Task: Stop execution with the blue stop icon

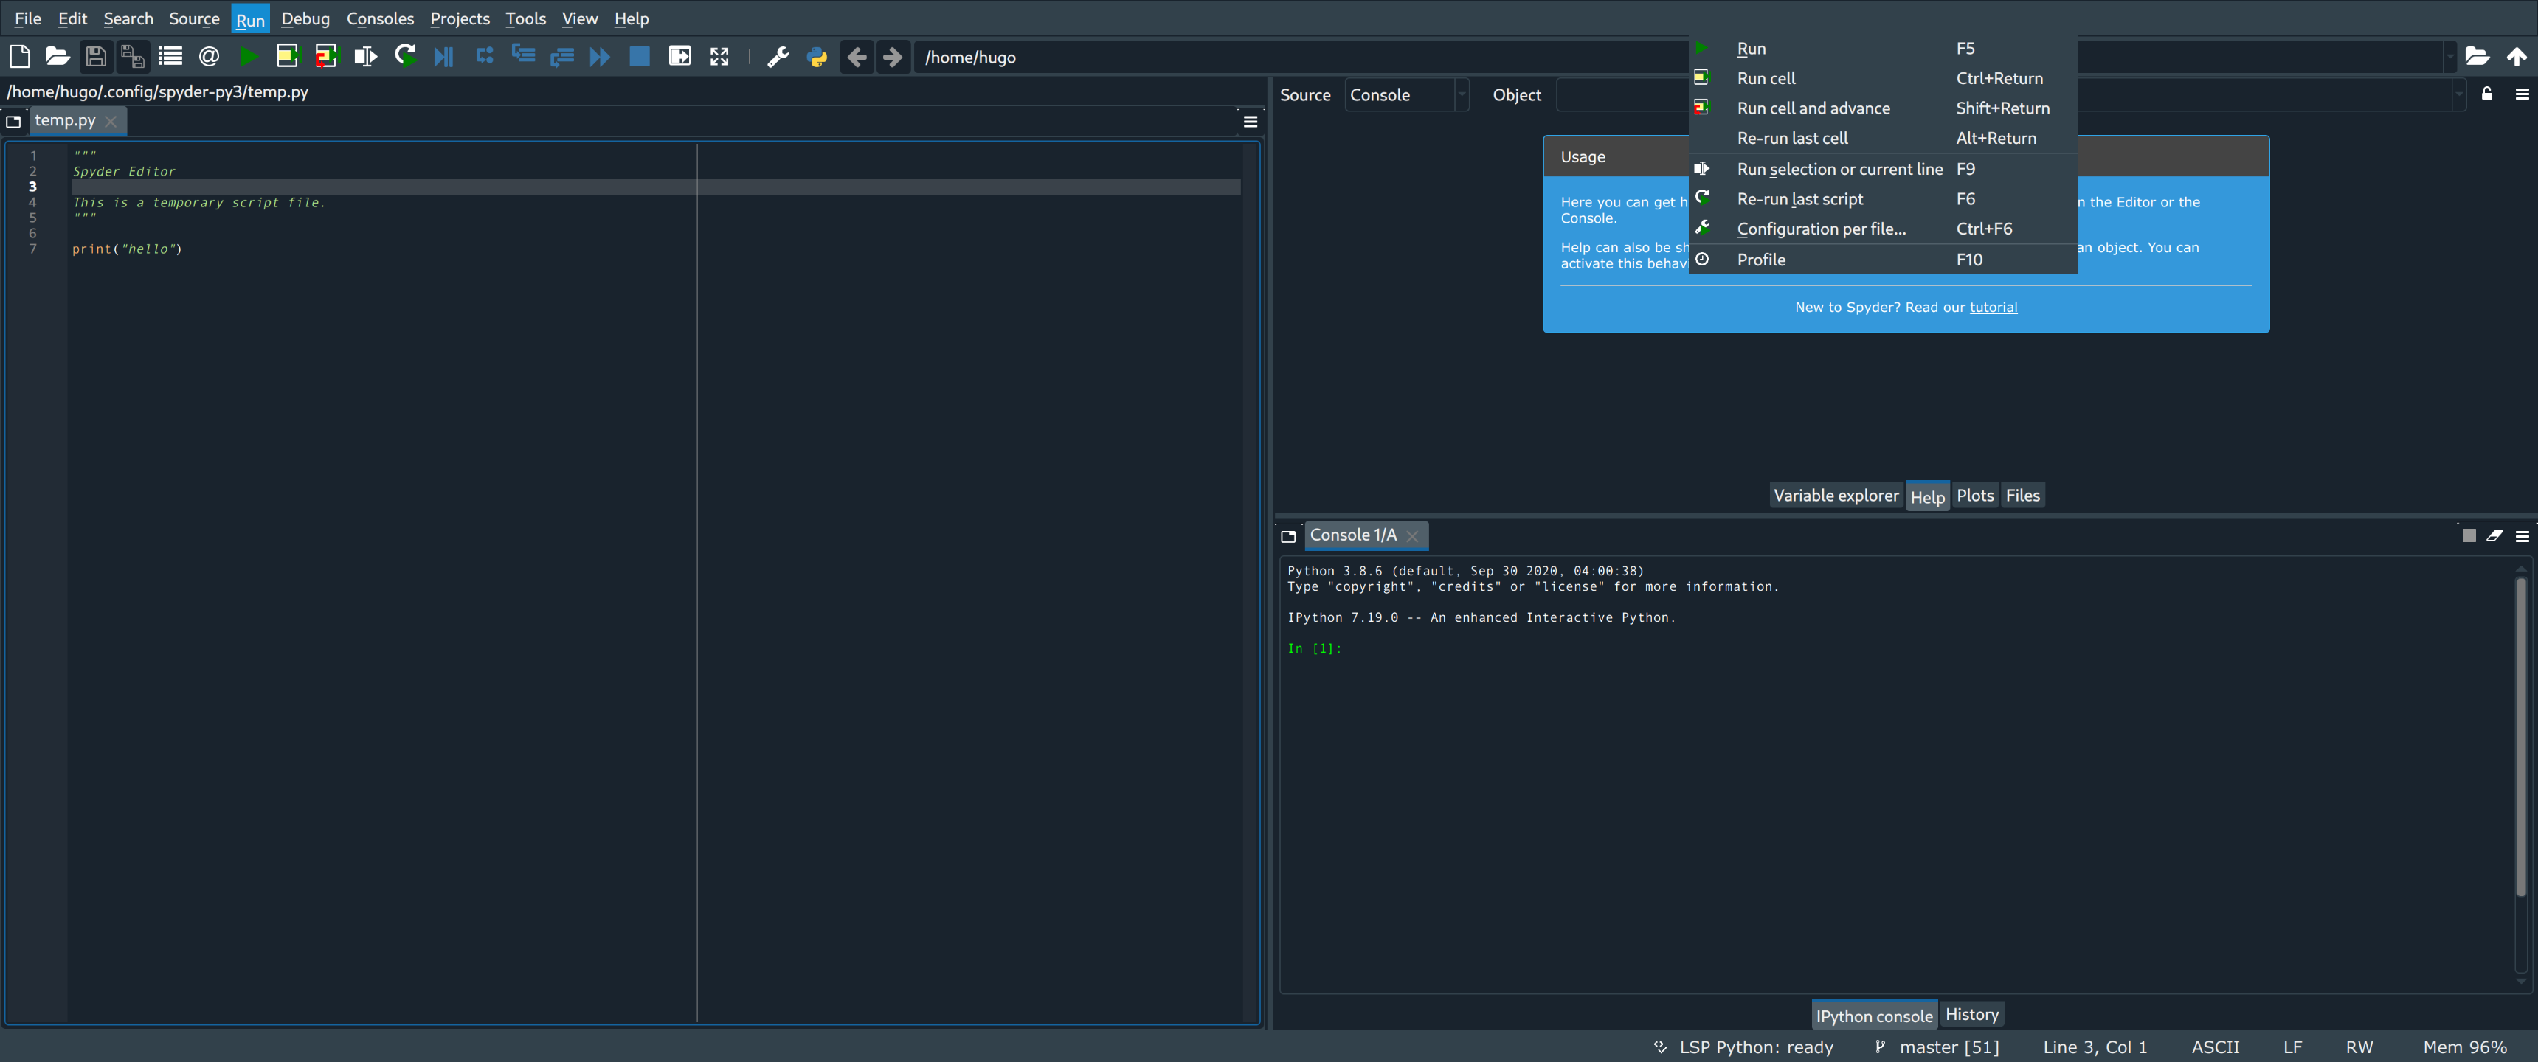Action: [x=638, y=56]
